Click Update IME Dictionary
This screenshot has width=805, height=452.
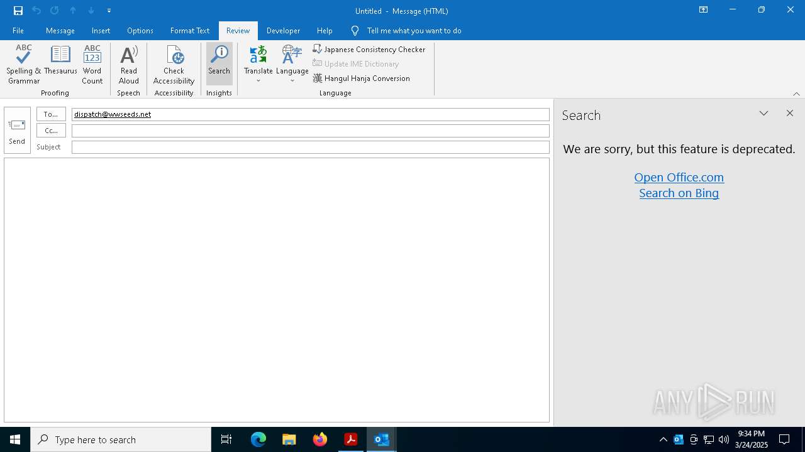pos(356,63)
